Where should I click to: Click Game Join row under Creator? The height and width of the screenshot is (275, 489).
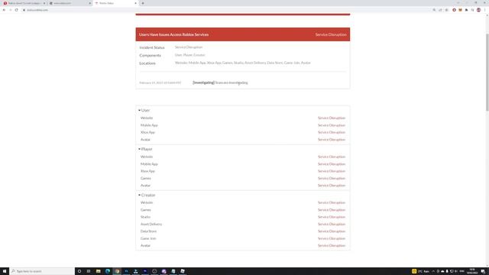pyautogui.click(x=243, y=238)
